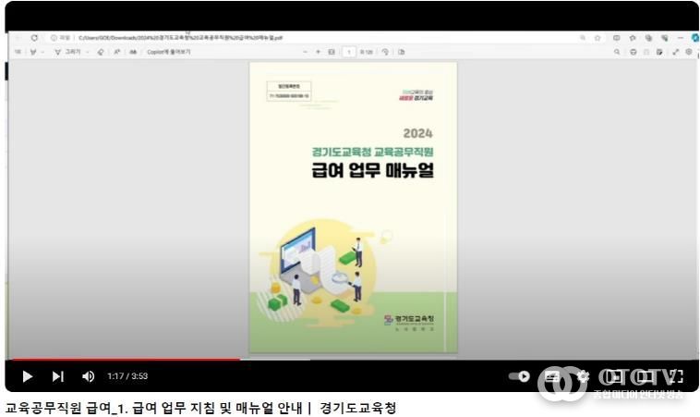
Task: Search in the PDF document
Action: [617, 52]
